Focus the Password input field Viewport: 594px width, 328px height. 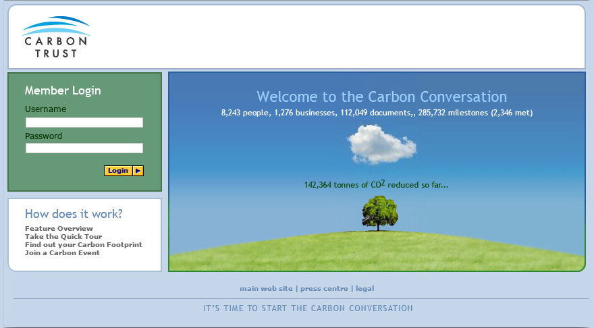pos(84,148)
